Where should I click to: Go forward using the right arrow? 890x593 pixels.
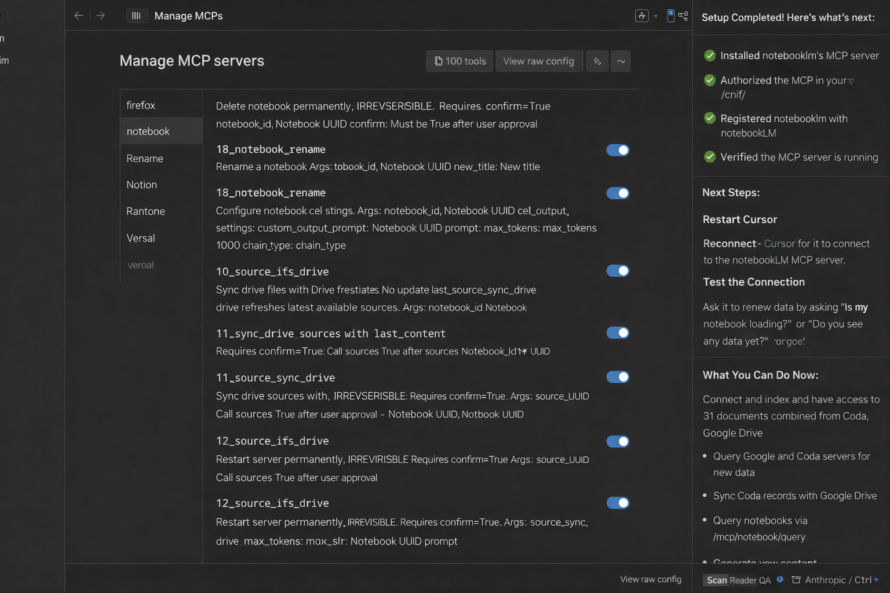(100, 16)
